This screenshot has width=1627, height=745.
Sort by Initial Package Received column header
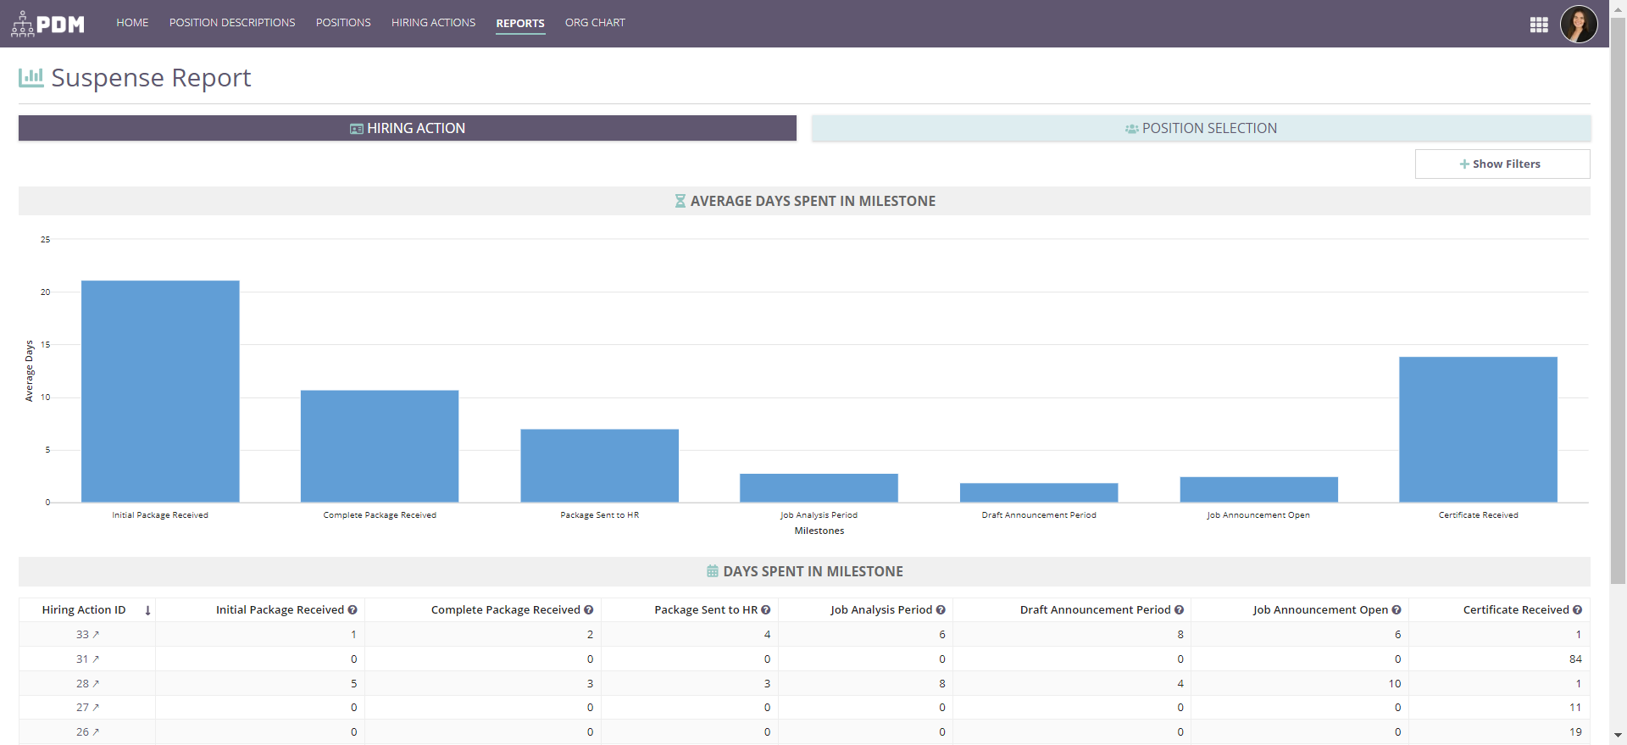point(280,610)
